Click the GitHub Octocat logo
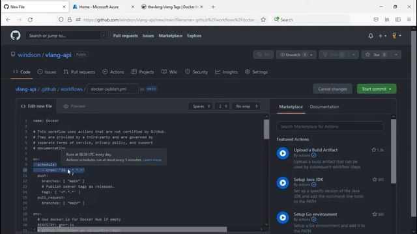This screenshot has height=234, width=417. point(16,35)
